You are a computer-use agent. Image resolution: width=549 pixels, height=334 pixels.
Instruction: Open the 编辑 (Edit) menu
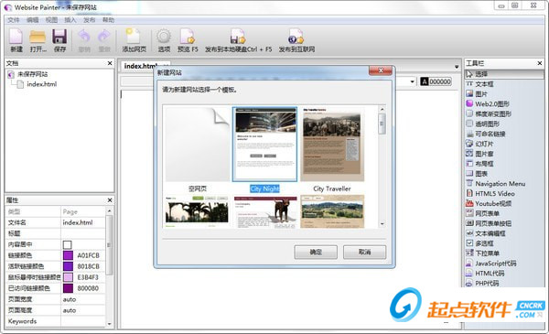click(x=33, y=20)
